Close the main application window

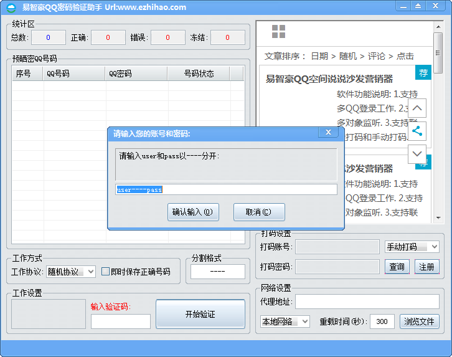435,6
